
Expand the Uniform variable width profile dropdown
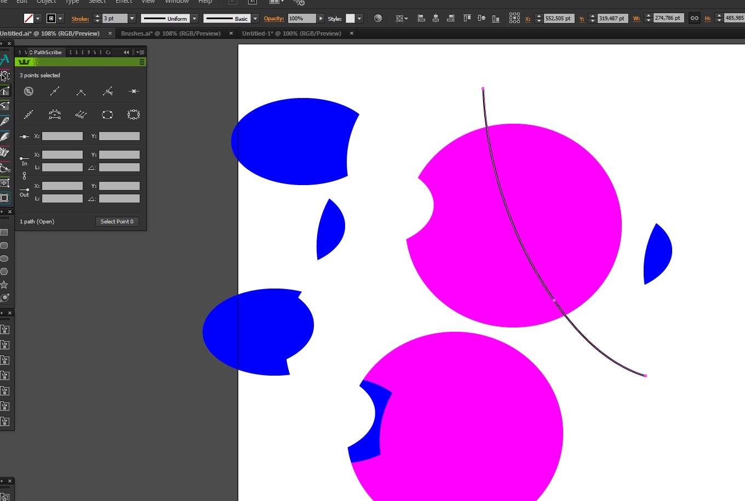pos(194,19)
